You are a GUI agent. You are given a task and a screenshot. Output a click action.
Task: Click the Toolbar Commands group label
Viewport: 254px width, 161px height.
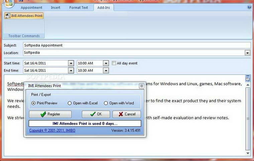(x=24, y=36)
